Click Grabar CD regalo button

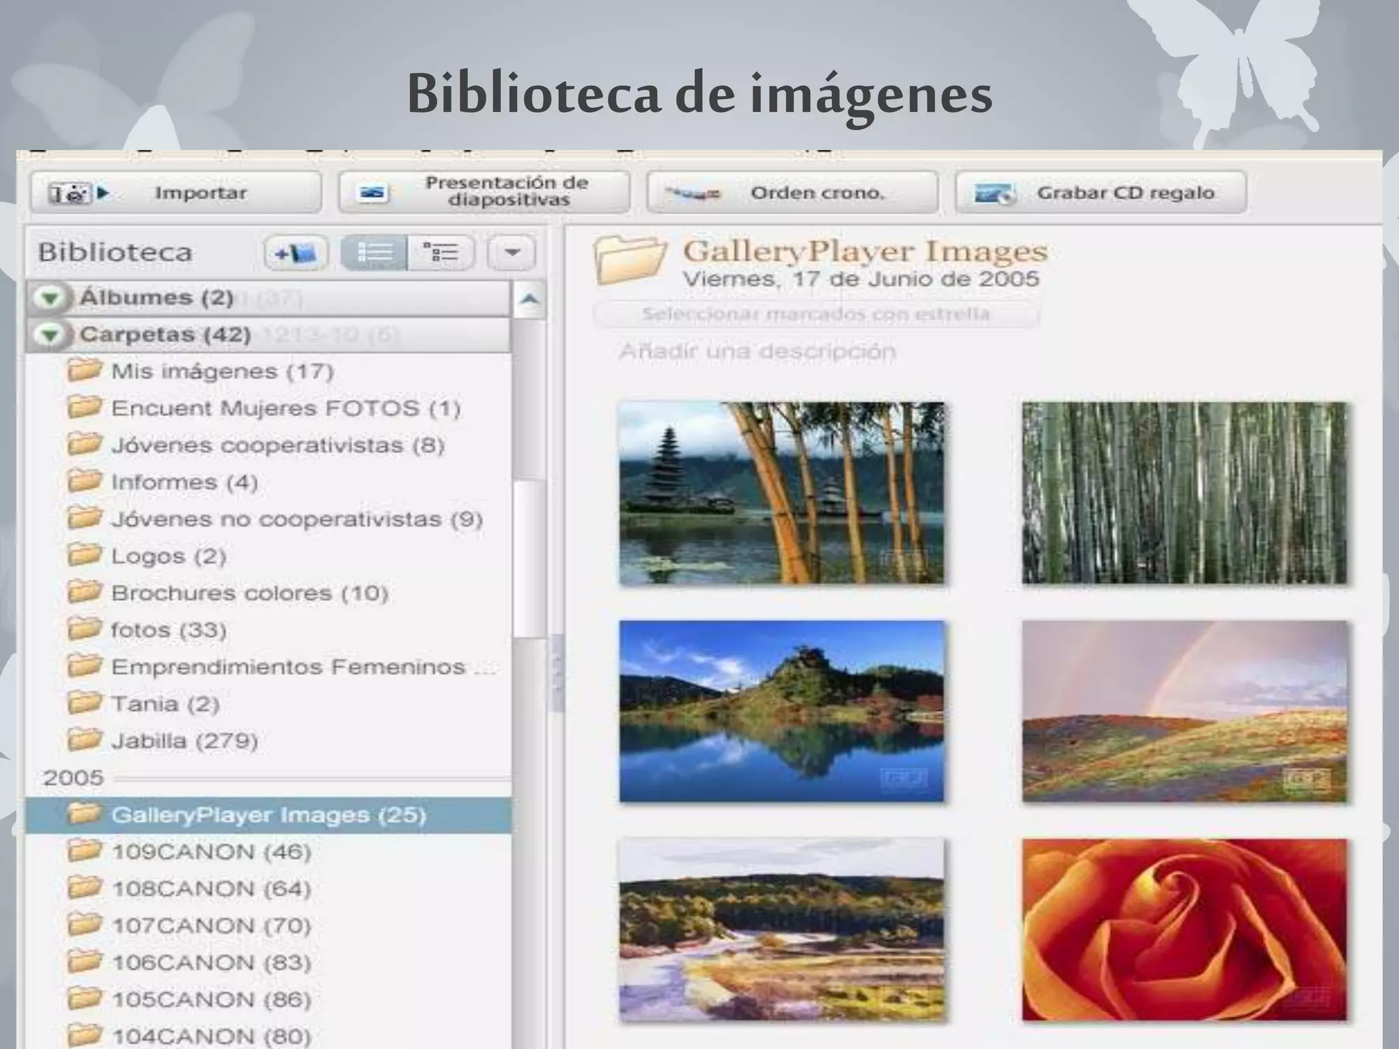pyautogui.click(x=1101, y=193)
